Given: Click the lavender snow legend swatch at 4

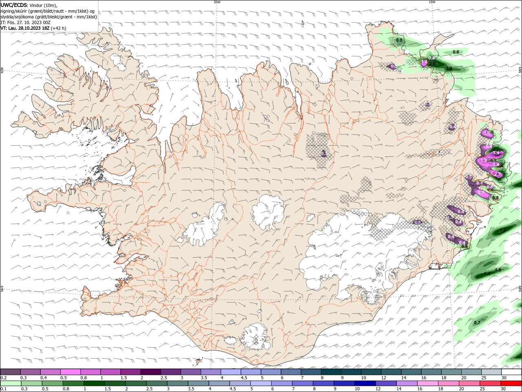Looking at the screenshot, I should (x=230, y=372).
